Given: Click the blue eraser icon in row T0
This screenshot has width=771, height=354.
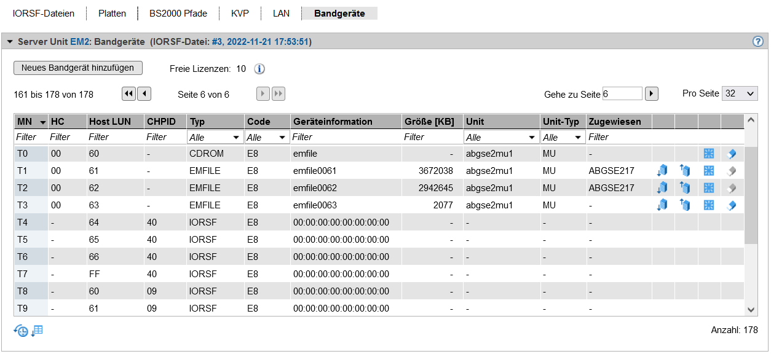Looking at the screenshot, I should [x=732, y=154].
